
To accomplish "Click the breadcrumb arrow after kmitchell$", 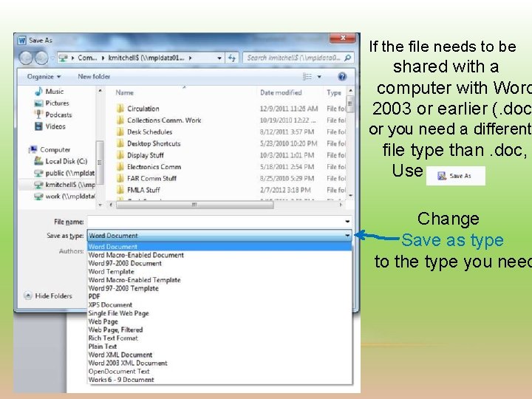I will [x=191, y=58].
